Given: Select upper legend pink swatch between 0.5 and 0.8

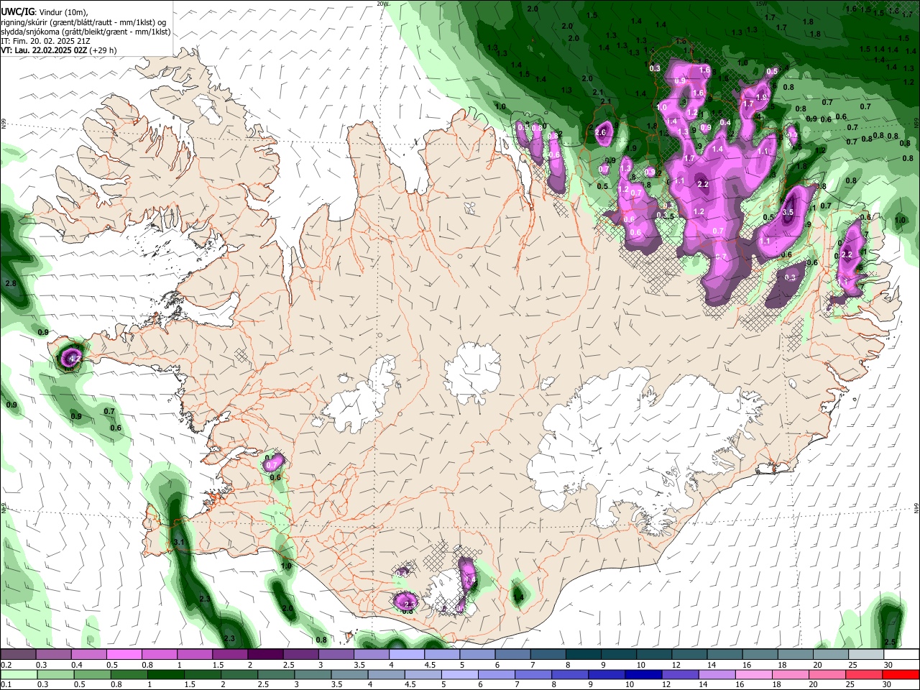Looking at the screenshot, I should click(x=124, y=654).
